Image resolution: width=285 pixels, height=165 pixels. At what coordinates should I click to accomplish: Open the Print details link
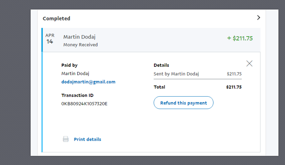tap(87, 139)
